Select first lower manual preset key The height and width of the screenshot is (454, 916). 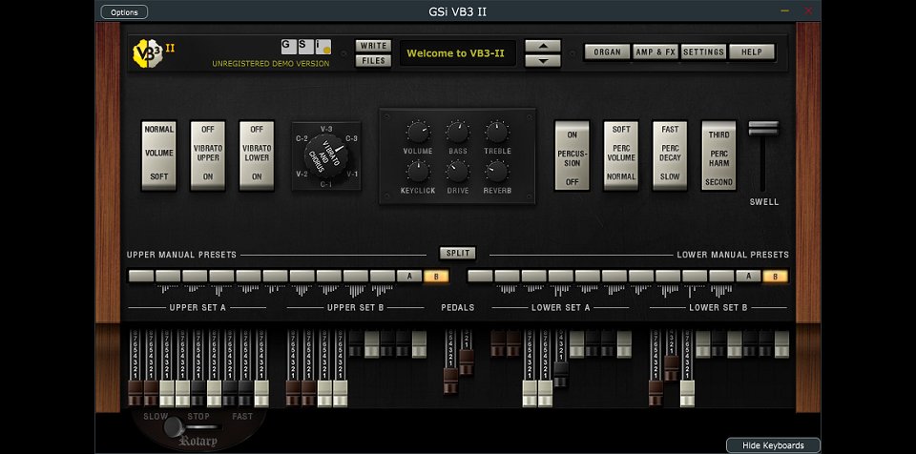pos(480,277)
